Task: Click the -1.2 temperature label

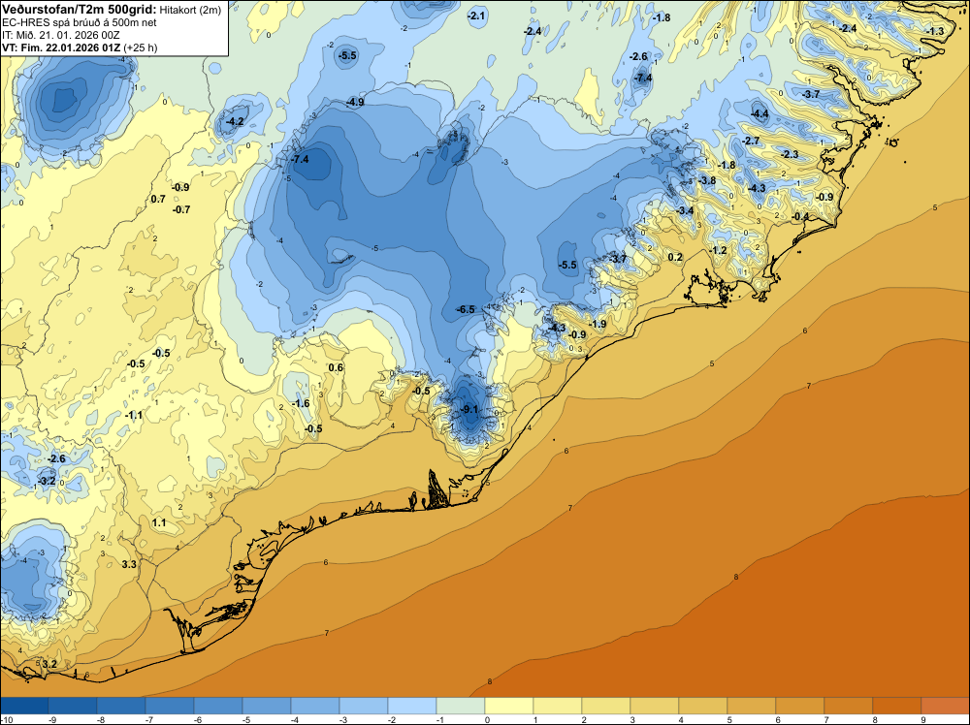Action: (719, 250)
